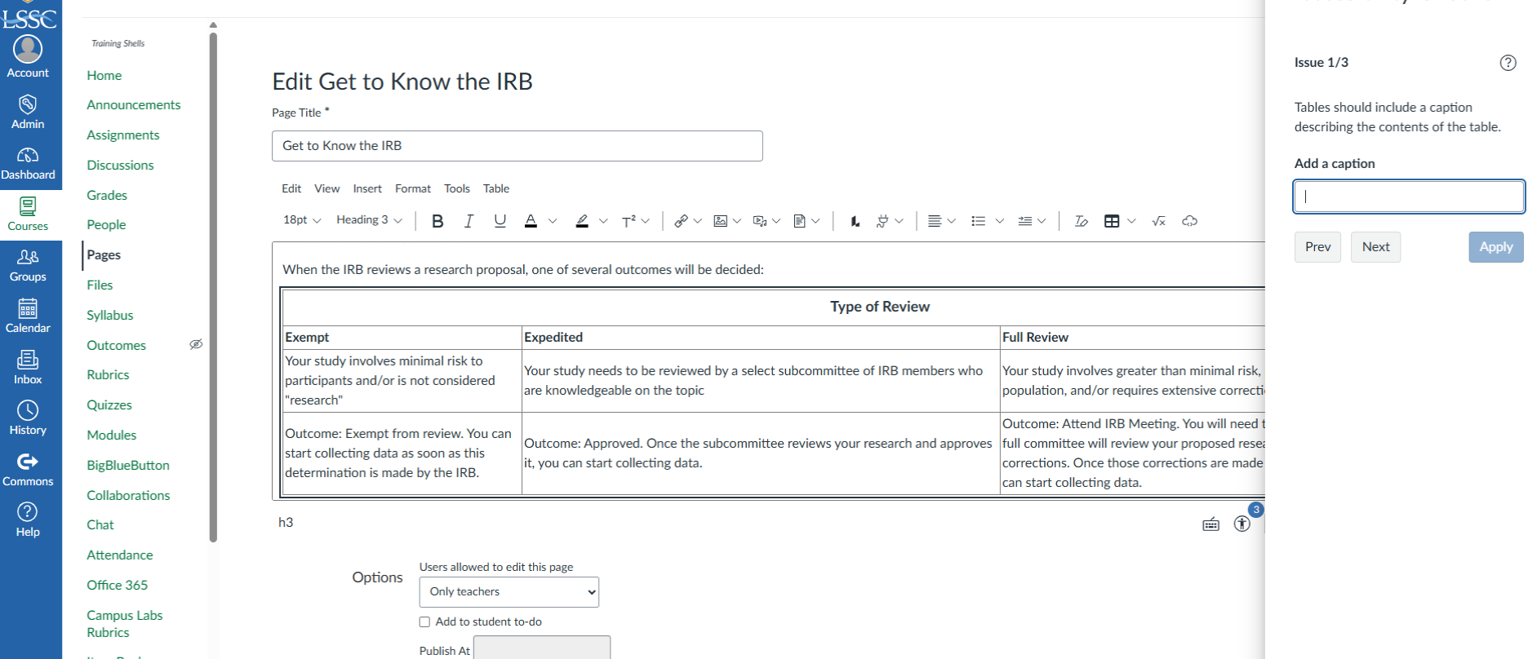
Task: Open keyboard shortcuts icon below the editor
Action: point(1210,524)
